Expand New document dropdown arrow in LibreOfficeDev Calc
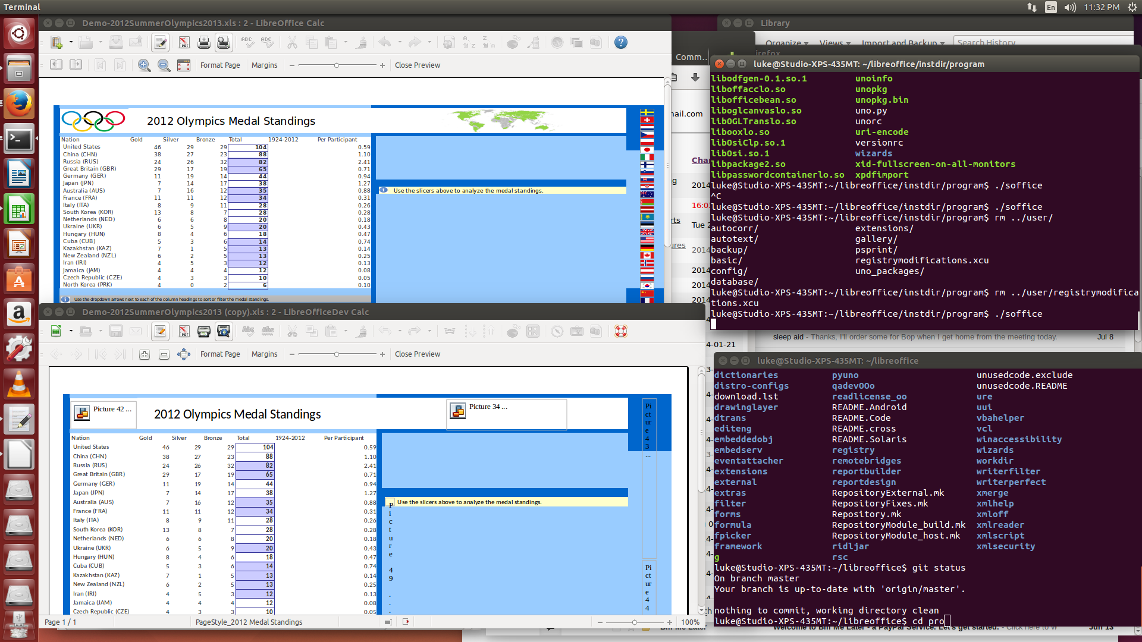Screen dimensions: 1142x642 tap(71, 332)
